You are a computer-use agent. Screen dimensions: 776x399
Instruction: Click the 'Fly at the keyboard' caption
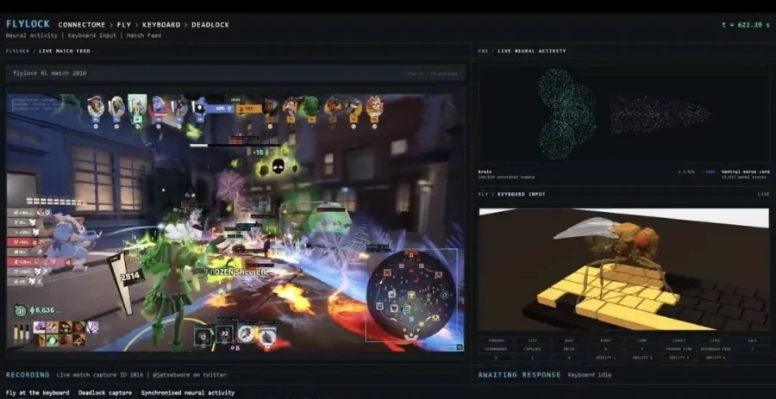[x=38, y=393]
